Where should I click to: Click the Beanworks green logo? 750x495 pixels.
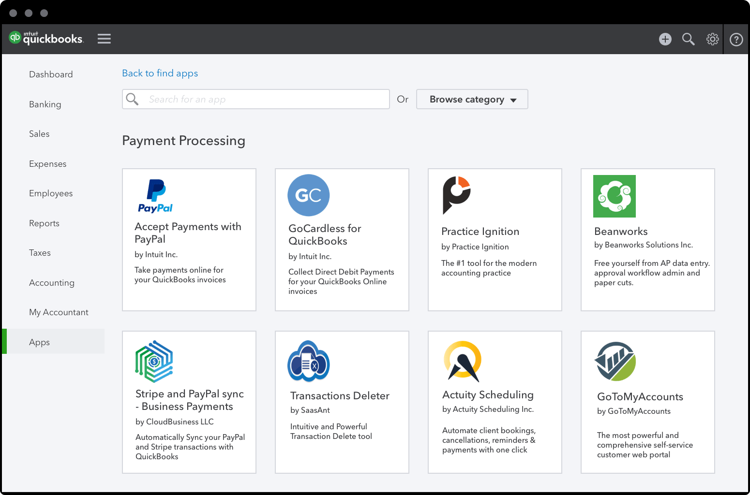(615, 196)
